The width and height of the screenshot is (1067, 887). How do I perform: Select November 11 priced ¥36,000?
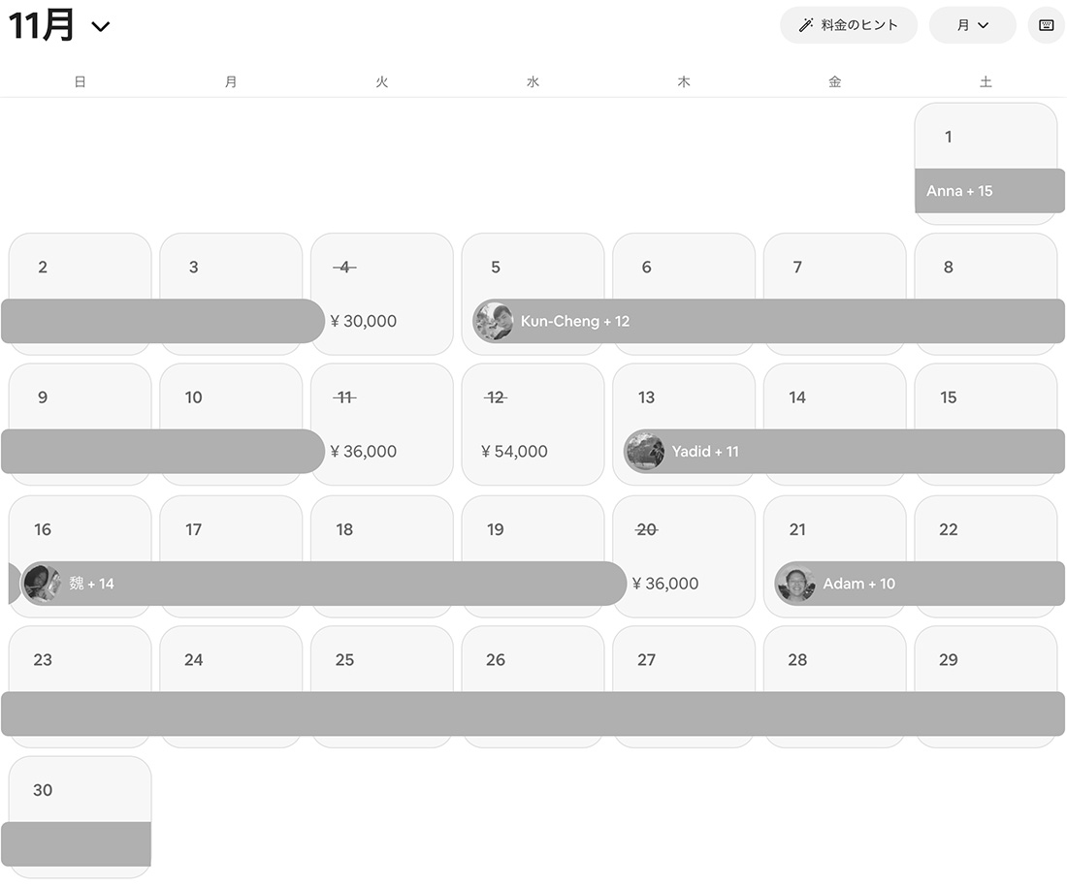click(x=381, y=425)
